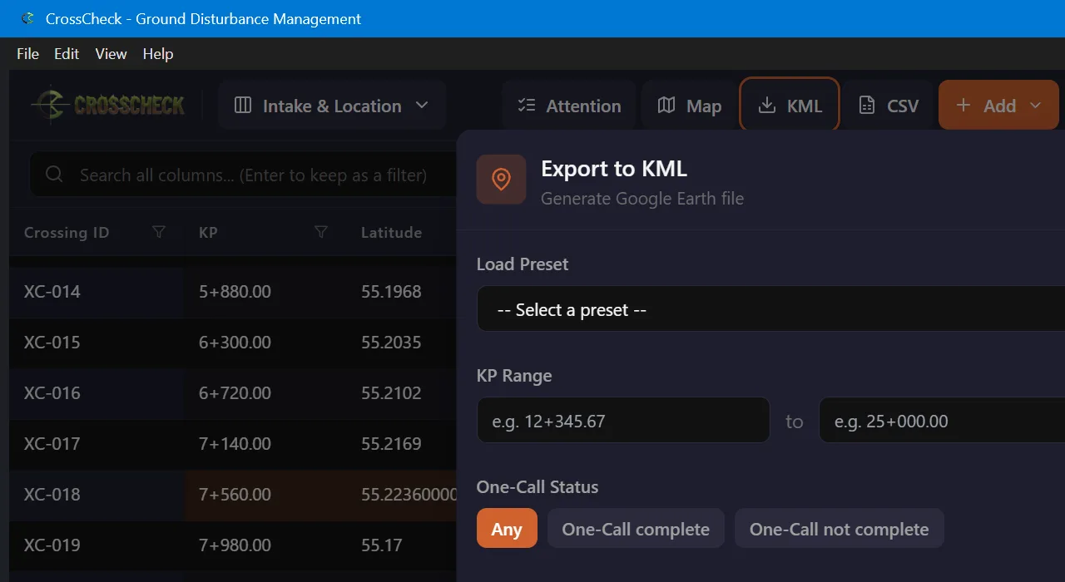Viewport: 1065px width, 582px height.
Task: Select the Any one-call status option
Action: (507, 529)
